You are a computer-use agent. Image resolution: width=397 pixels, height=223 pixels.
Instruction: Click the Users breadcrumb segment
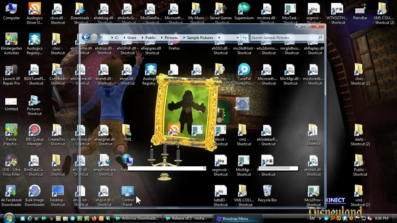tap(132, 38)
